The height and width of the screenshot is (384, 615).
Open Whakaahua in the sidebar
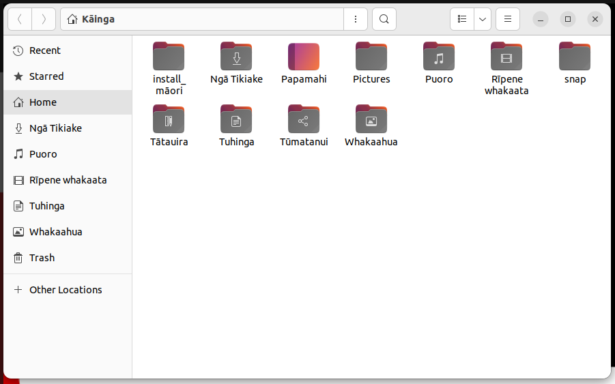[x=68, y=232]
